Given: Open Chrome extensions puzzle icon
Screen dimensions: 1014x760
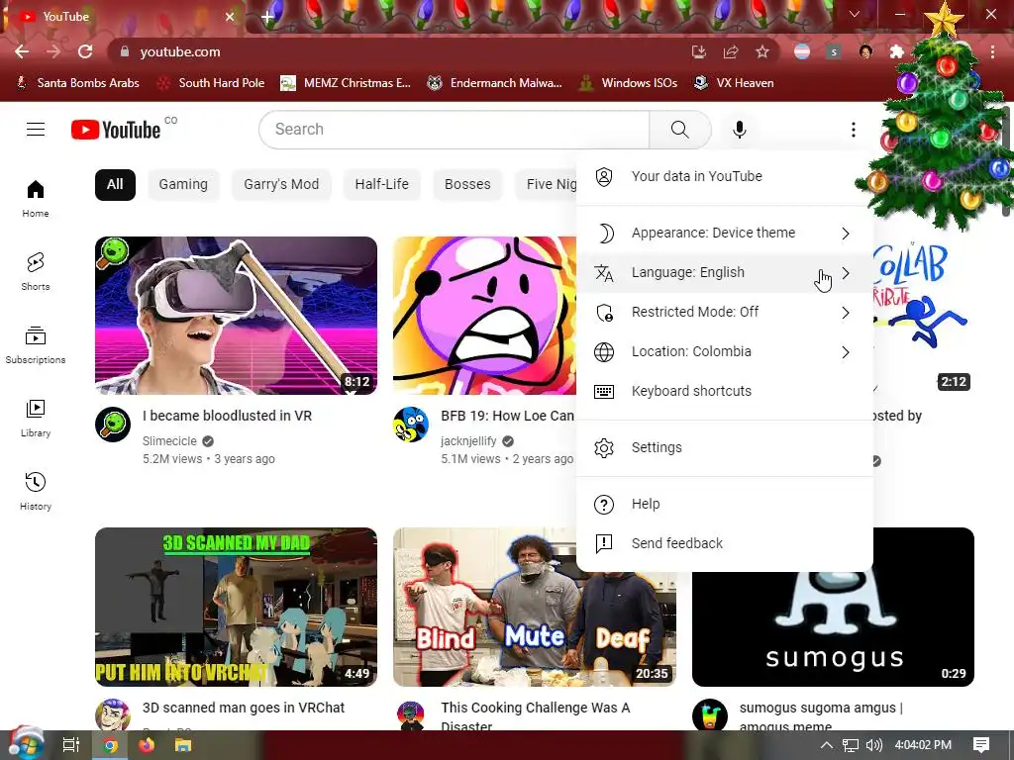Looking at the screenshot, I should pos(897,51).
